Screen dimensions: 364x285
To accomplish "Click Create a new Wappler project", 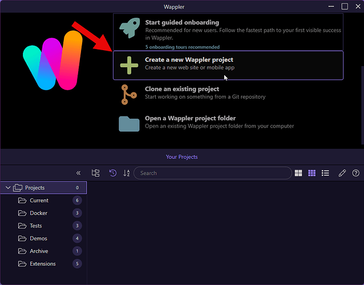I will coord(228,65).
